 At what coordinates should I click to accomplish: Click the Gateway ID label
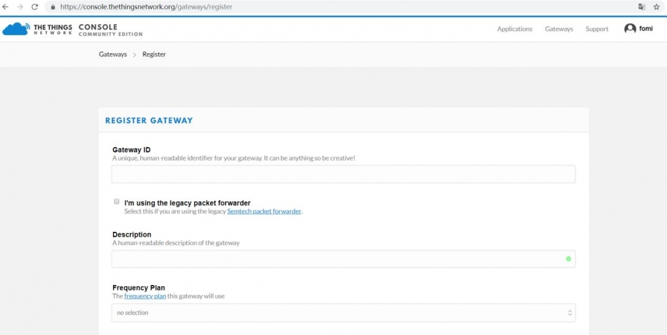(x=132, y=150)
